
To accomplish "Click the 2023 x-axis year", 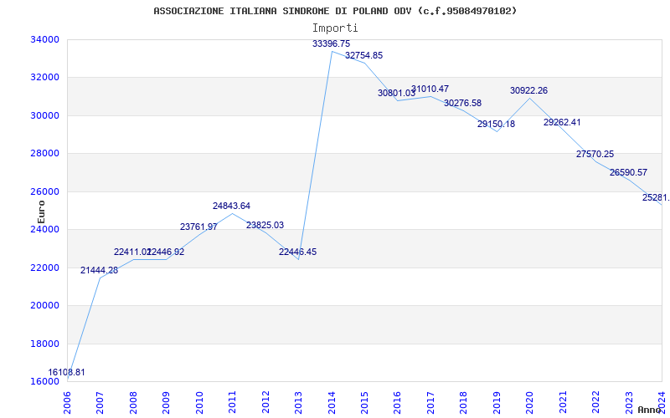I will [x=629, y=403].
